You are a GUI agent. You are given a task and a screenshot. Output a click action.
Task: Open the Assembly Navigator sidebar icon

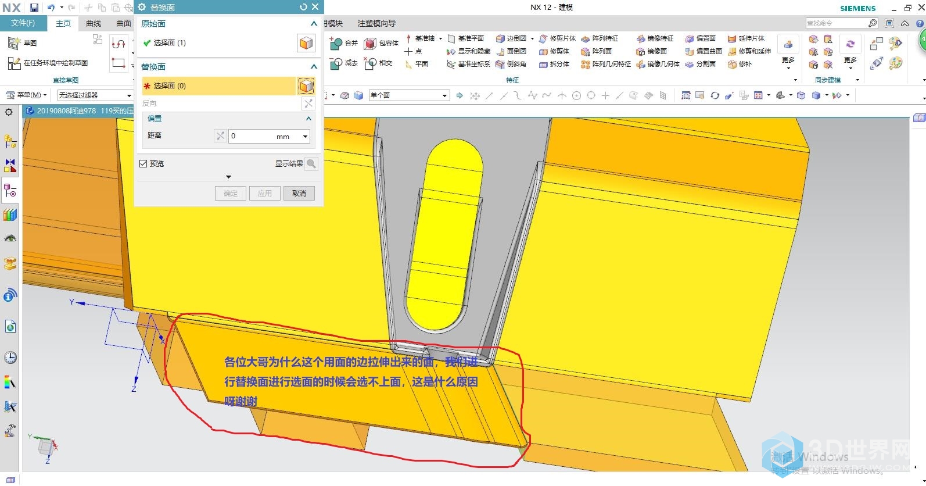(10, 141)
